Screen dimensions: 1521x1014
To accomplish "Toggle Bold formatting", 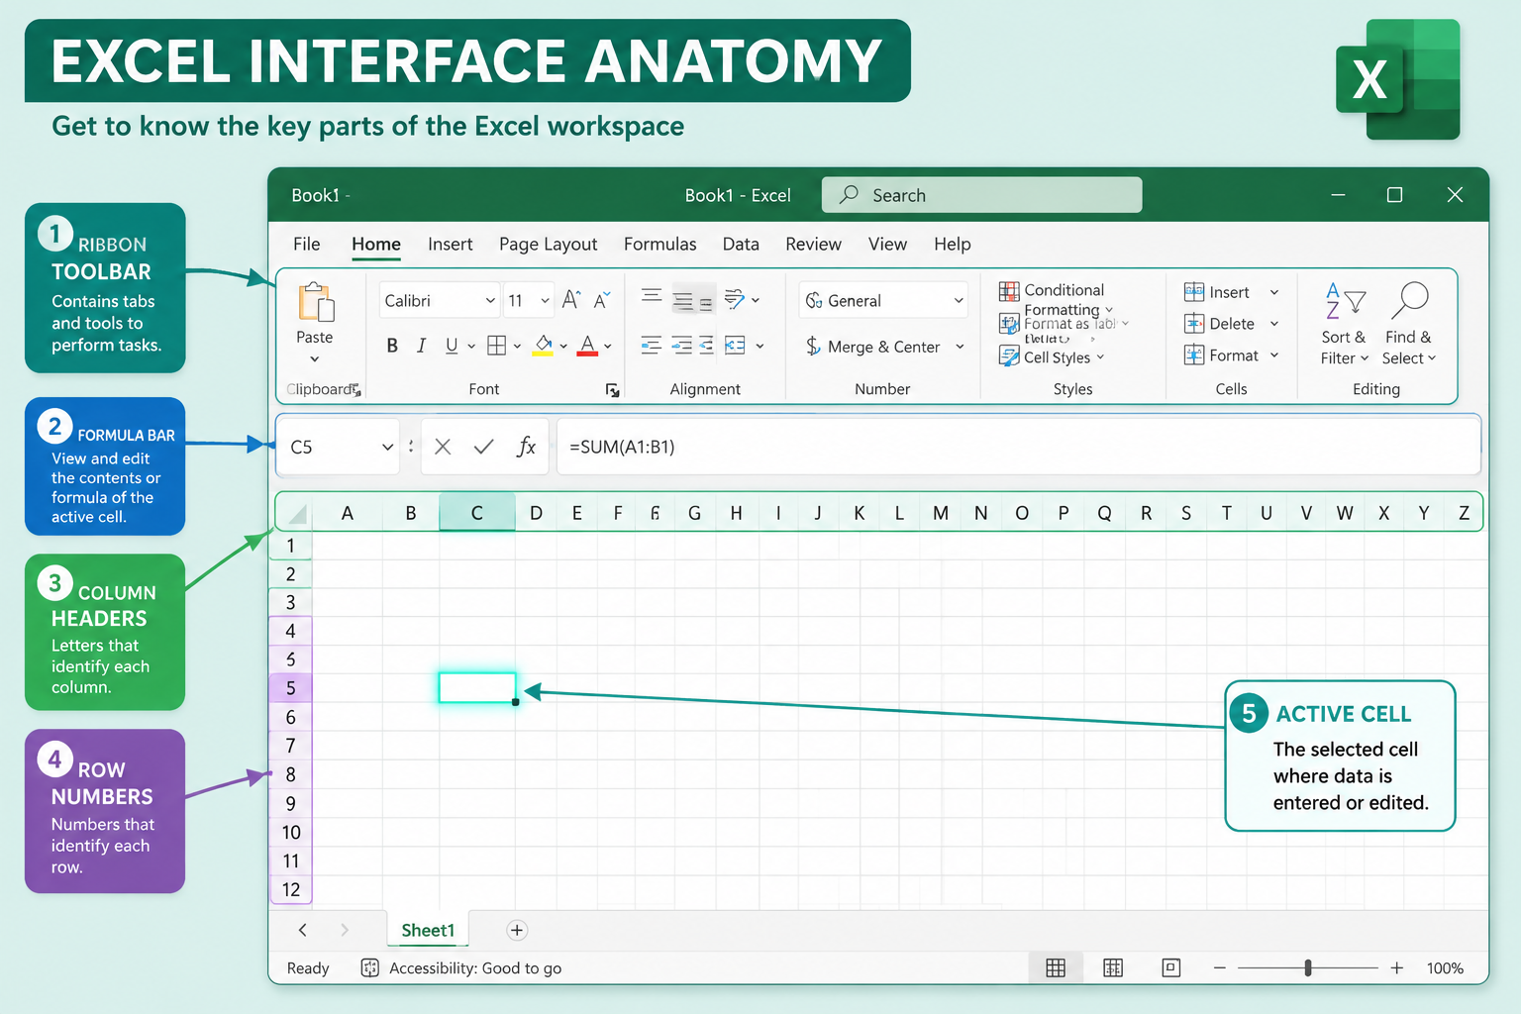I will [x=392, y=346].
